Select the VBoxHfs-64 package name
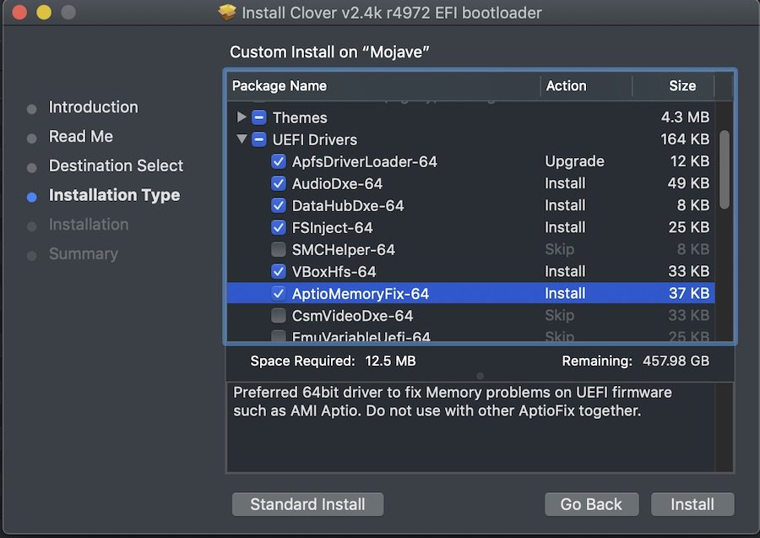This screenshot has height=538, width=760. pyautogui.click(x=334, y=271)
